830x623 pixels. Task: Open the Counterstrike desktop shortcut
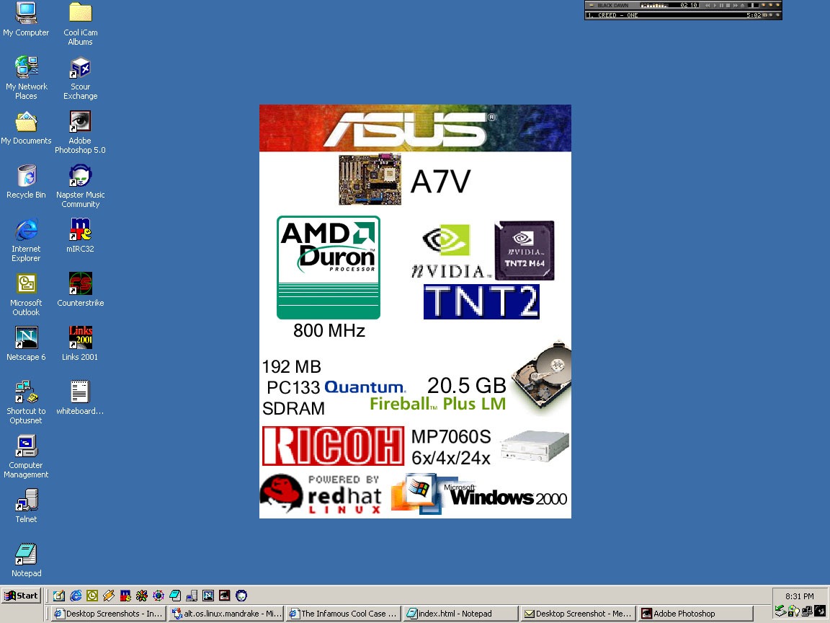[80, 284]
